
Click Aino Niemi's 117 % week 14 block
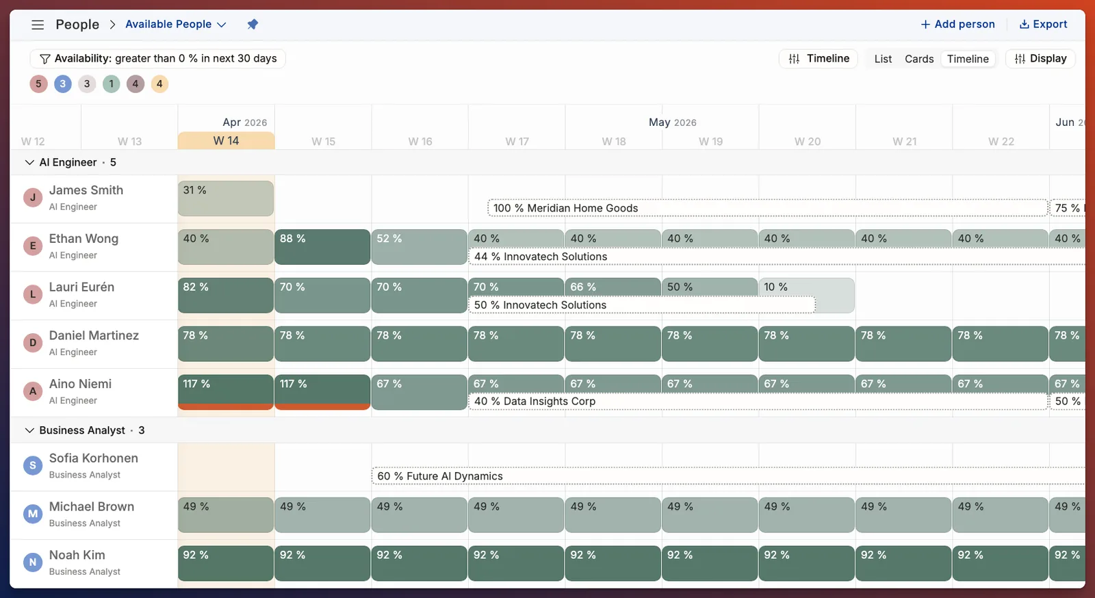pos(226,392)
